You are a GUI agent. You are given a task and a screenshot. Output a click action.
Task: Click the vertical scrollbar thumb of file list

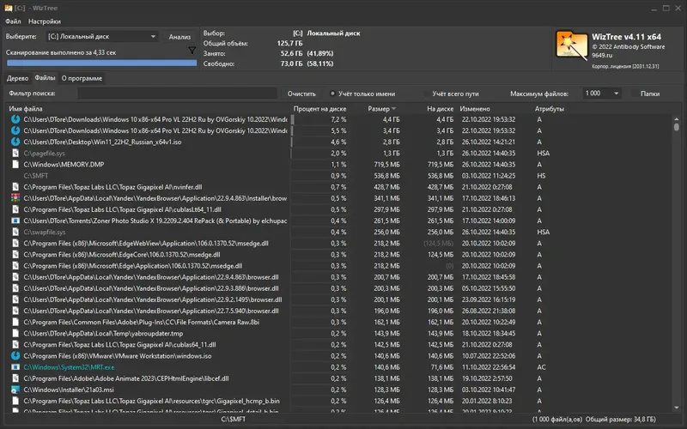click(x=677, y=127)
